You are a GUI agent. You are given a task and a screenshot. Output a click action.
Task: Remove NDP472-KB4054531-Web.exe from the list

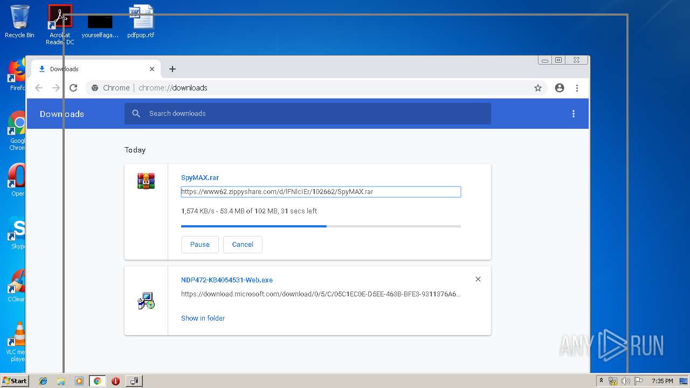coord(478,279)
